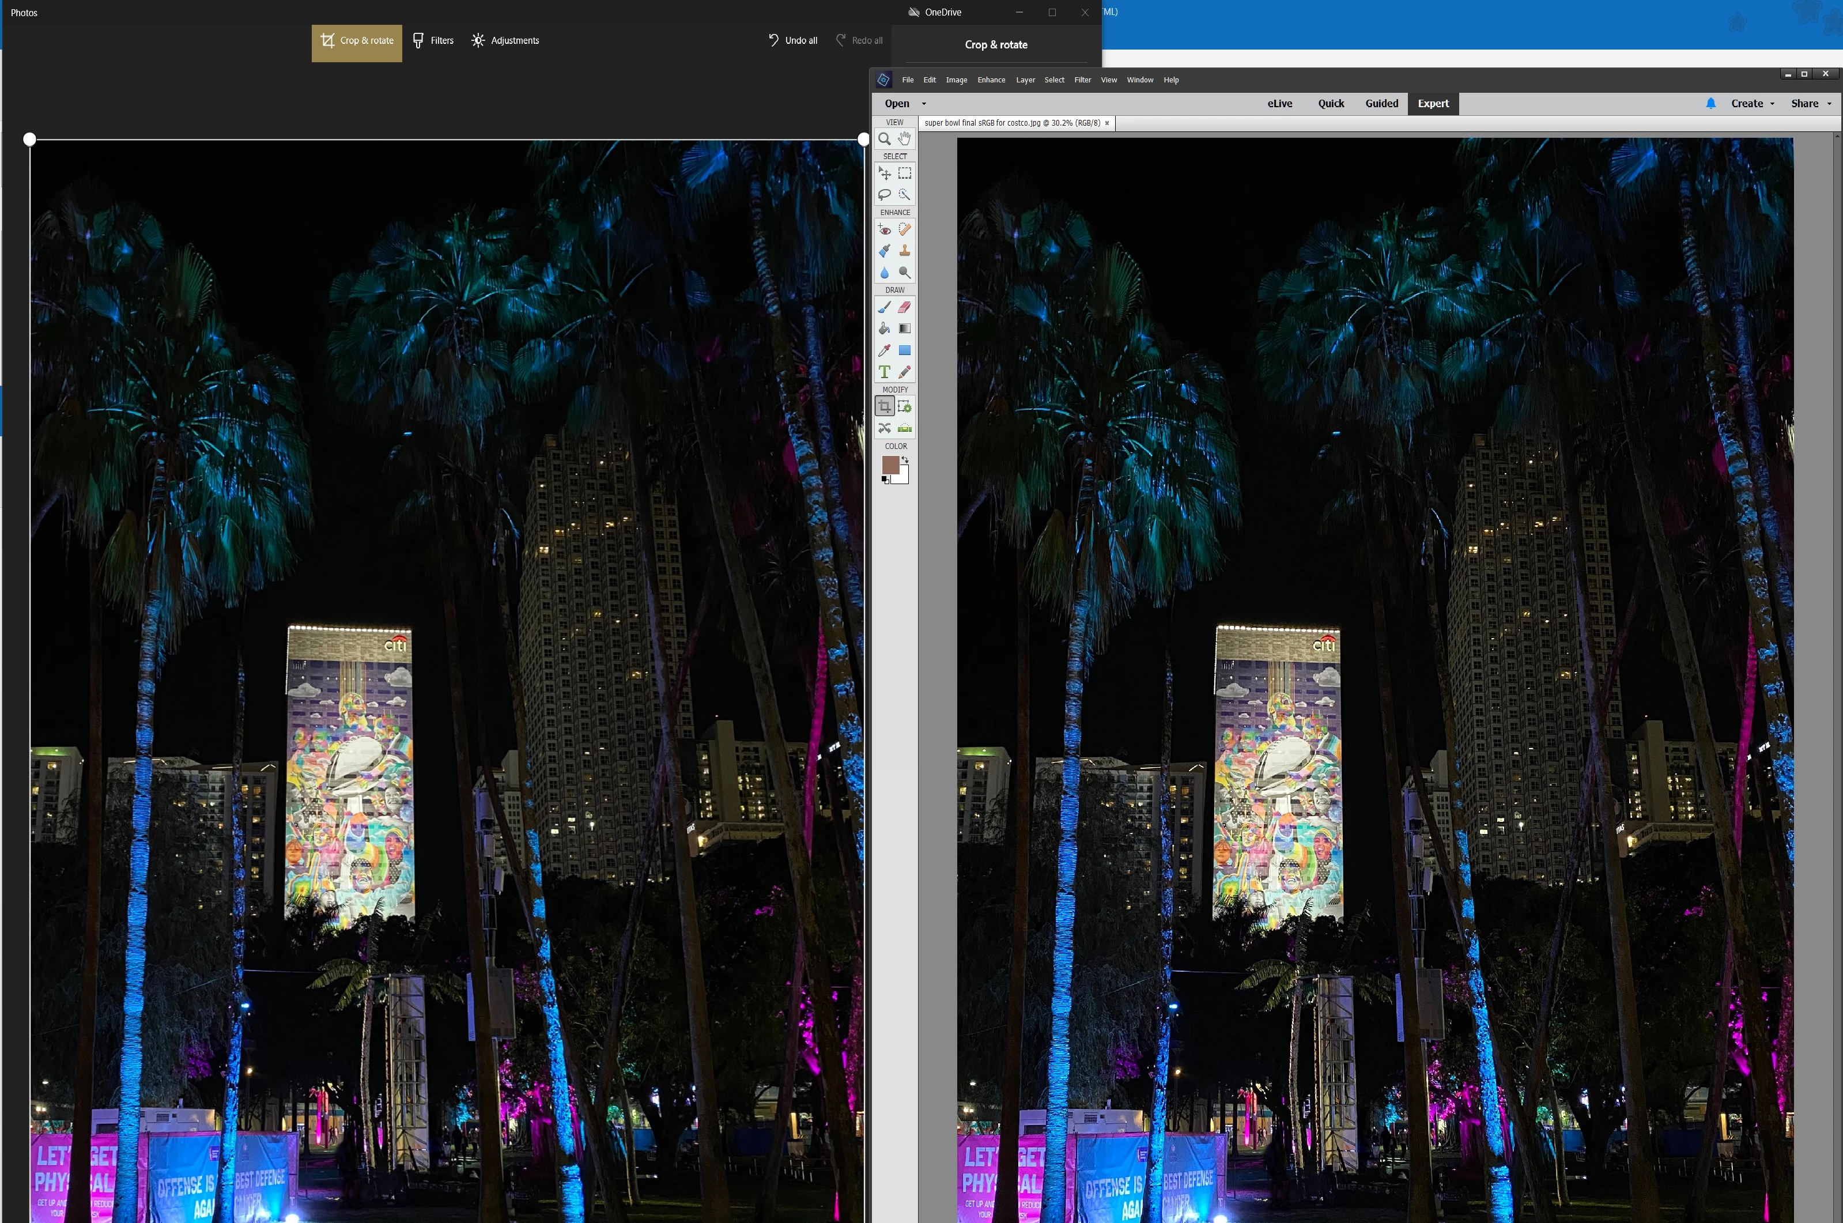Select the Rectangular Marquee tool
This screenshot has width=1843, height=1223.
[904, 173]
